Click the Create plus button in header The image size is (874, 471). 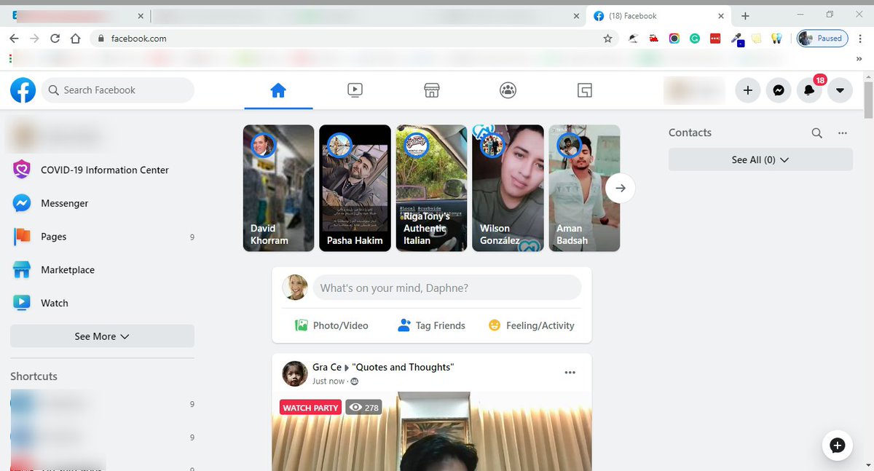coord(747,90)
